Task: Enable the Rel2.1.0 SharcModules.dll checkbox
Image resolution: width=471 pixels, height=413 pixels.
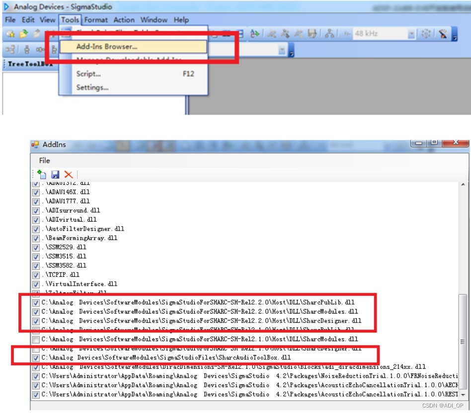Action: 36,339
